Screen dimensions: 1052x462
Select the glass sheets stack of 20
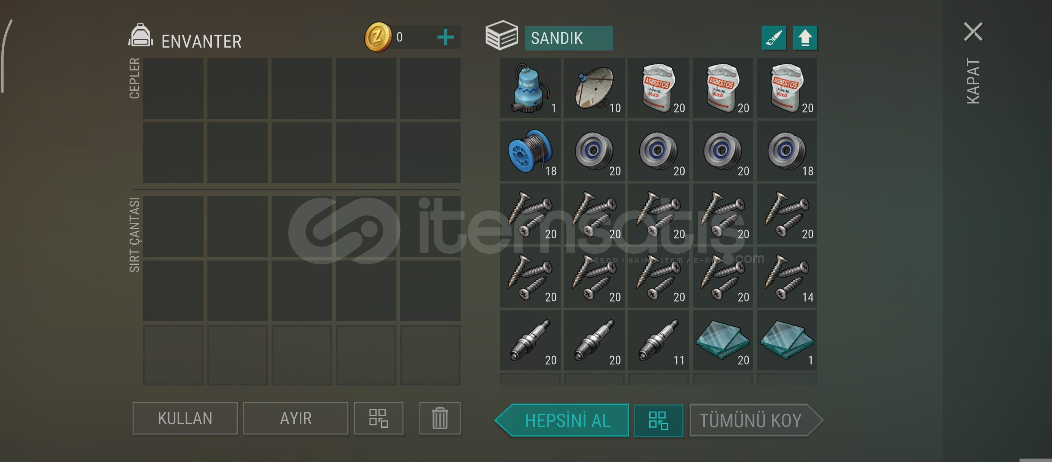point(723,341)
